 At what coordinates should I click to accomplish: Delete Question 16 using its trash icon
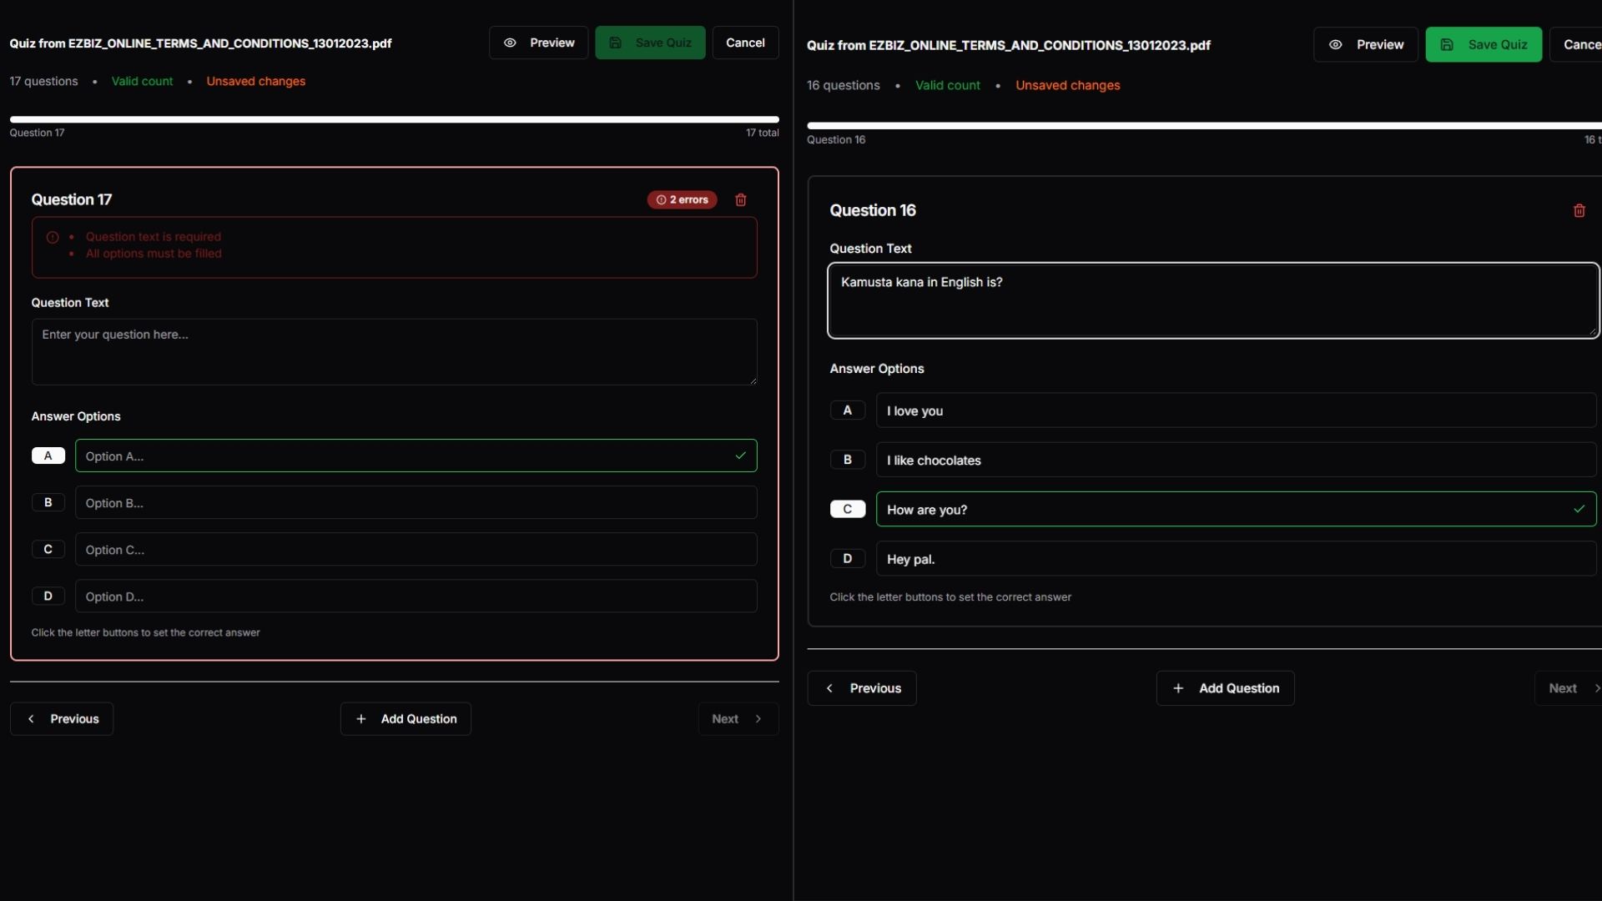coord(1579,210)
